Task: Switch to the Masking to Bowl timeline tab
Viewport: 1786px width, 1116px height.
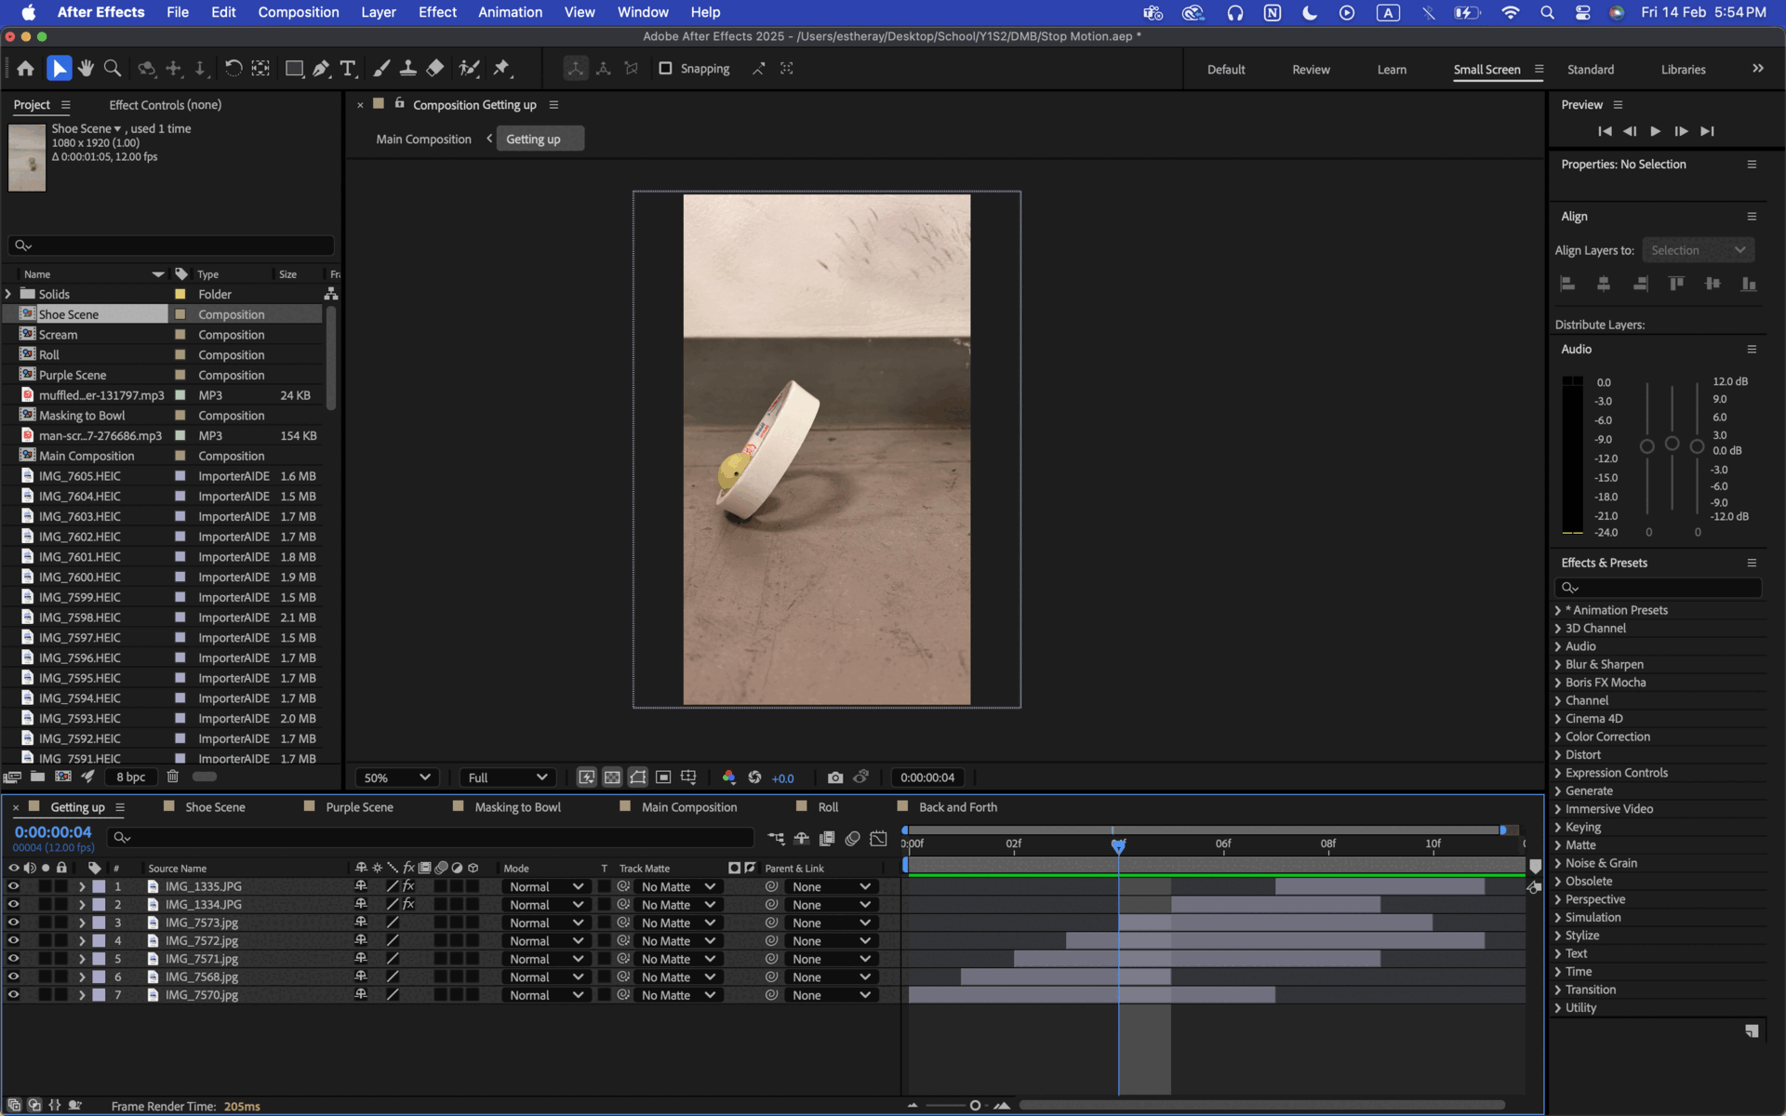Action: tap(517, 807)
